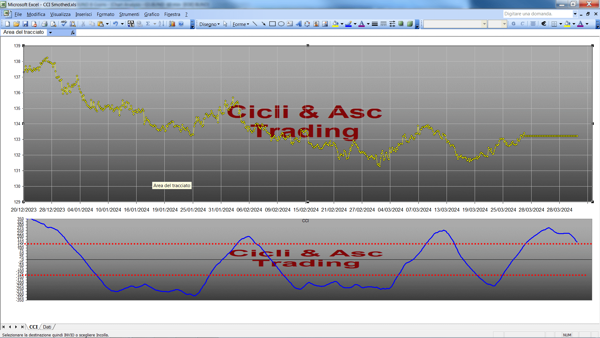Click the drawing toolbar blue Line Color brush
Image resolution: width=600 pixels, height=338 pixels.
coord(348,24)
